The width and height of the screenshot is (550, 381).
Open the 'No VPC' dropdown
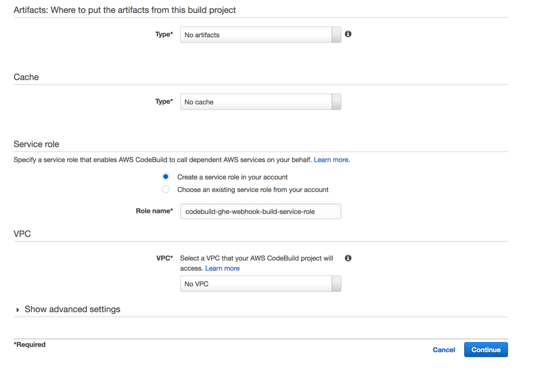pyautogui.click(x=257, y=284)
